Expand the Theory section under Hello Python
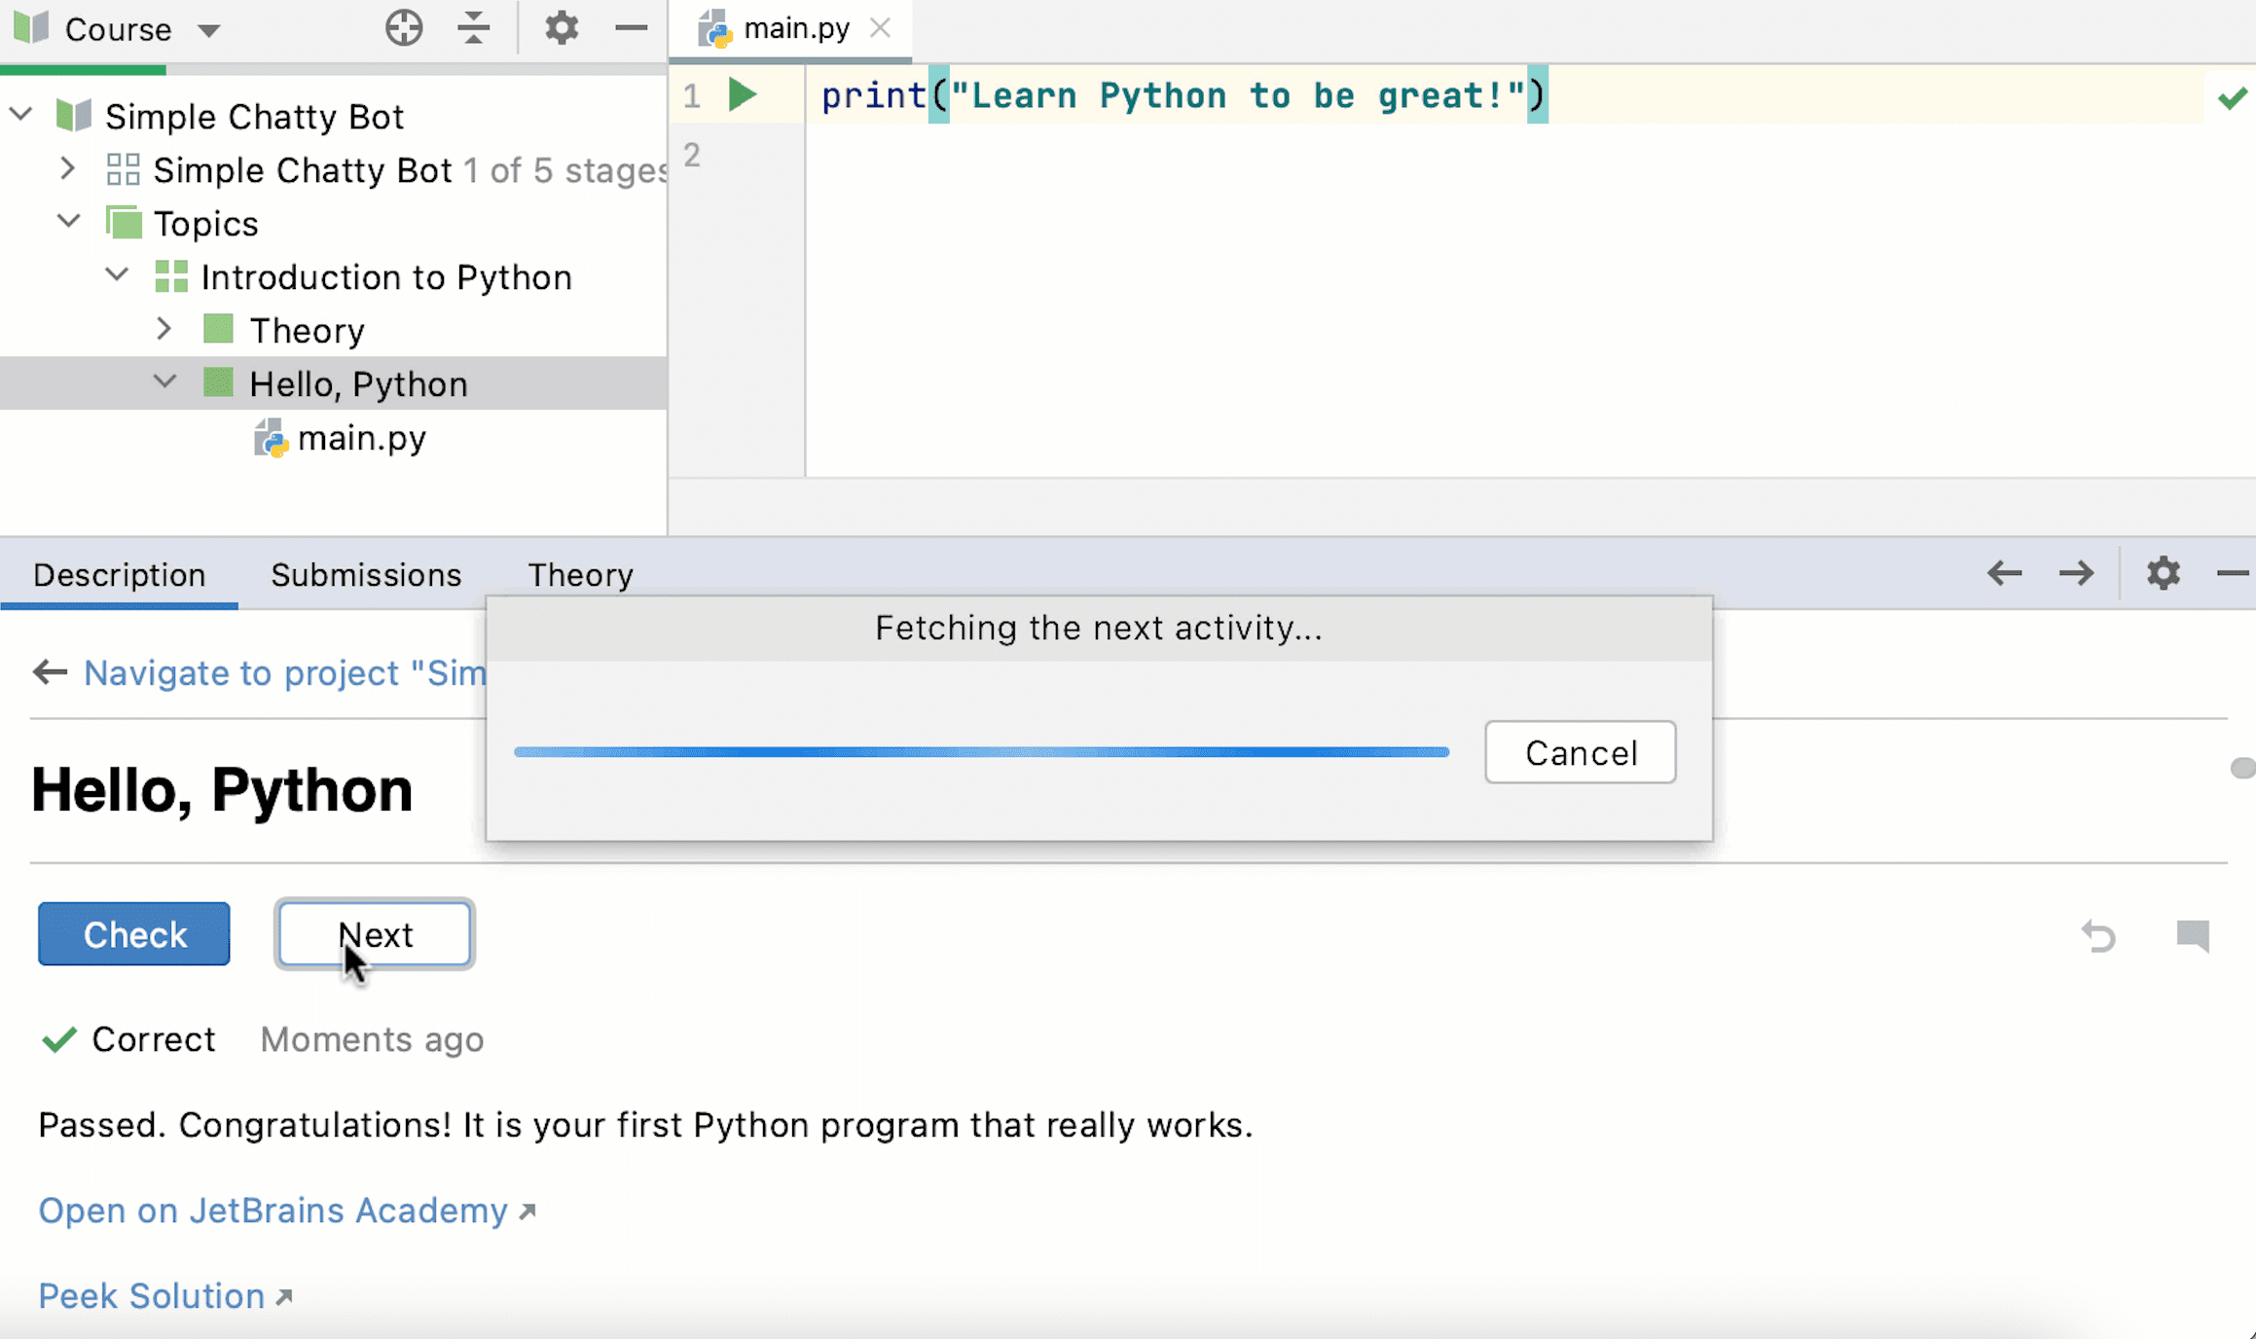 click(164, 330)
